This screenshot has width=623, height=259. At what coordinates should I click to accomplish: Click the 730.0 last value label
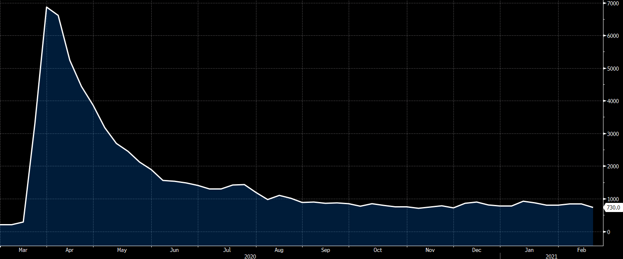(x=613, y=207)
